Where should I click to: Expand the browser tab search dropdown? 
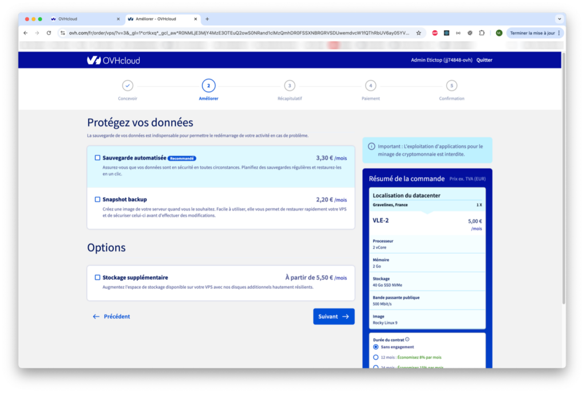tap(560, 19)
